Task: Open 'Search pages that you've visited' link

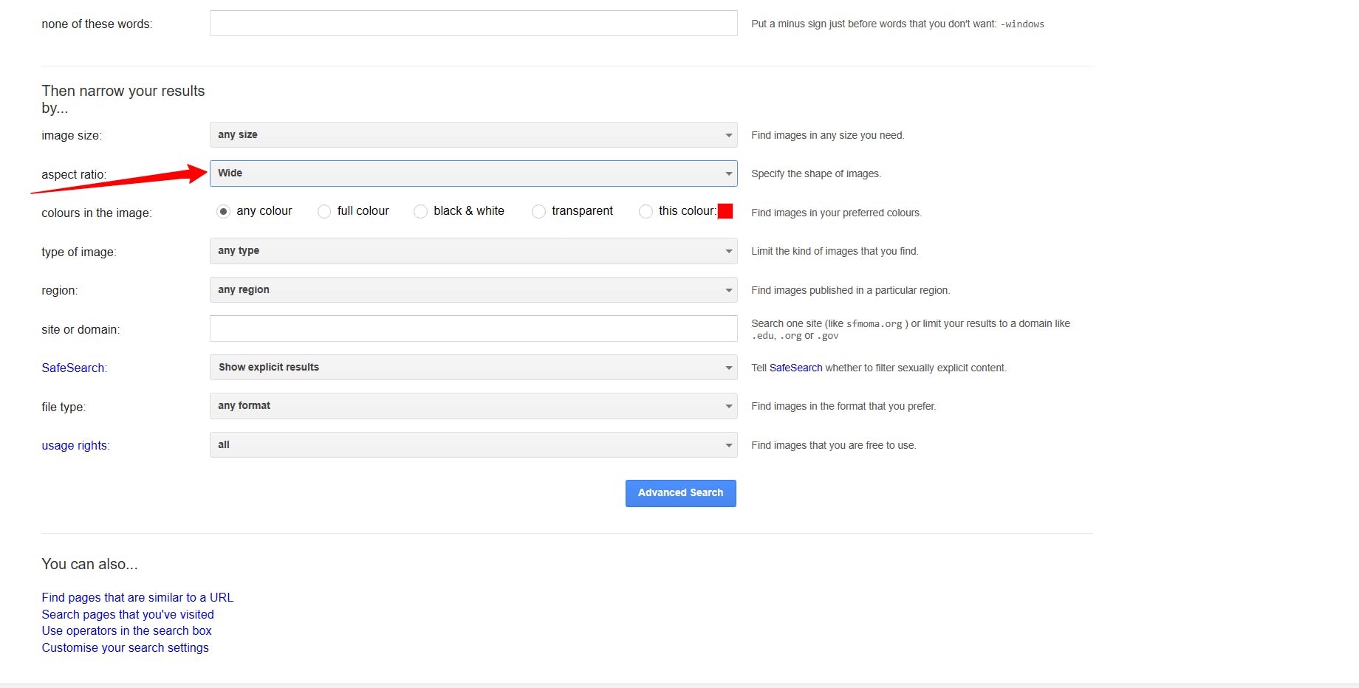Action: point(128,614)
